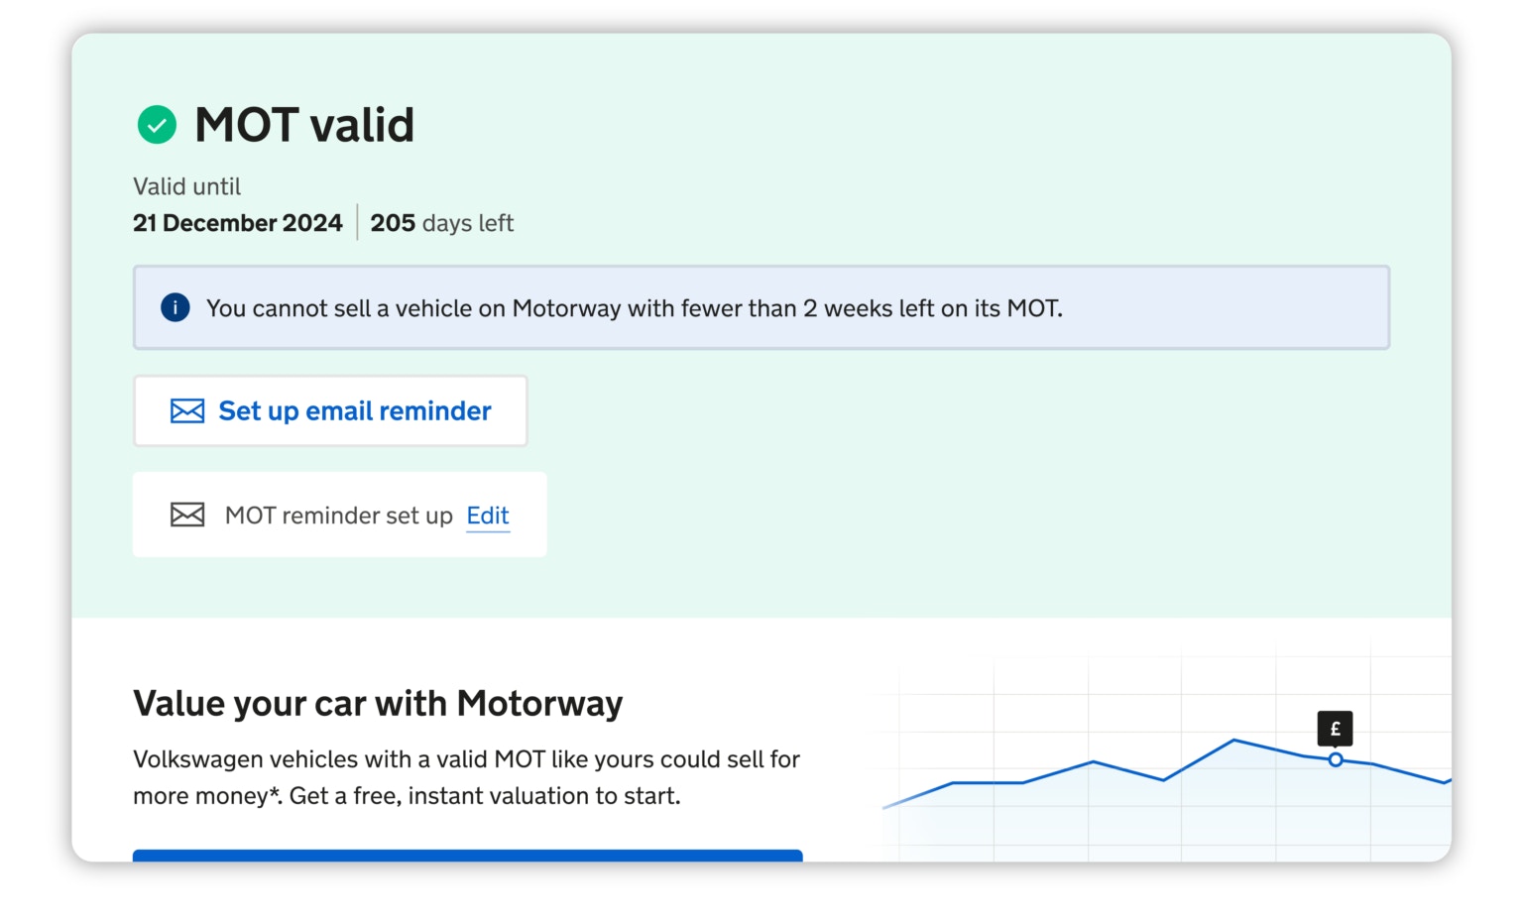
Task: Click the £ price tag marker on the chart
Action: [1335, 728]
